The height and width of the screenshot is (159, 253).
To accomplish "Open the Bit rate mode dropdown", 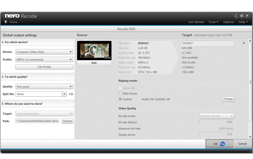I will [x=217, y=116].
